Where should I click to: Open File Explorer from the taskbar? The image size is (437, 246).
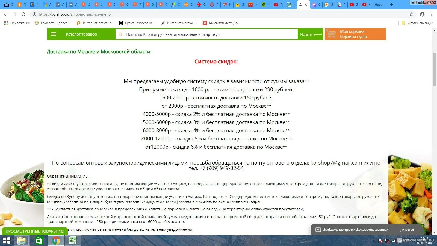(21, 241)
